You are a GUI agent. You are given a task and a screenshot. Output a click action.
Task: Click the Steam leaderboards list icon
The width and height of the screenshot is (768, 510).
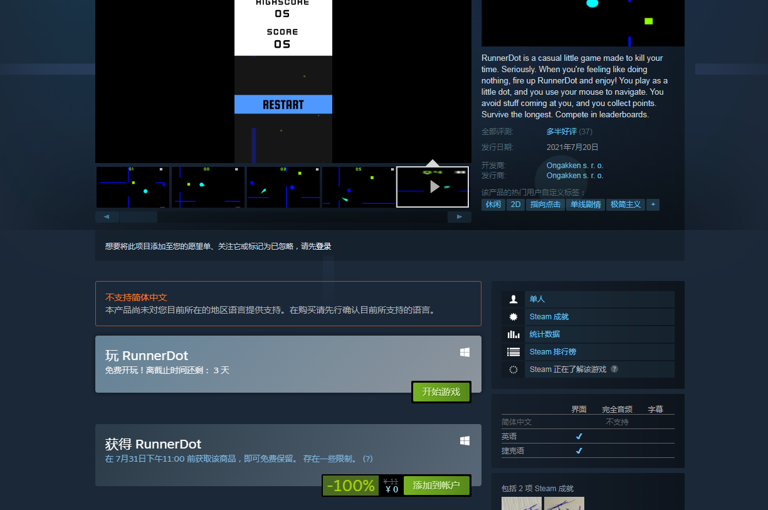[513, 352]
